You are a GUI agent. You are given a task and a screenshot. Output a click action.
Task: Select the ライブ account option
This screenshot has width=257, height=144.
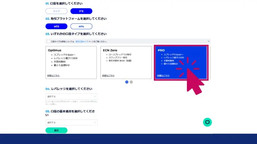[57, 11]
